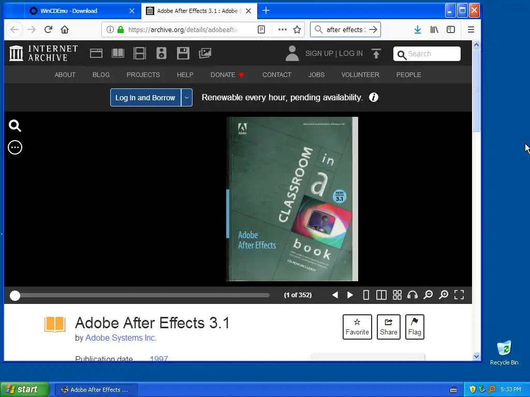Show site information for archive.org

(110, 29)
